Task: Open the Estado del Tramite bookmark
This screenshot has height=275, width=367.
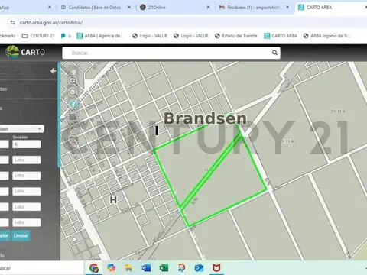Action: 236,36
